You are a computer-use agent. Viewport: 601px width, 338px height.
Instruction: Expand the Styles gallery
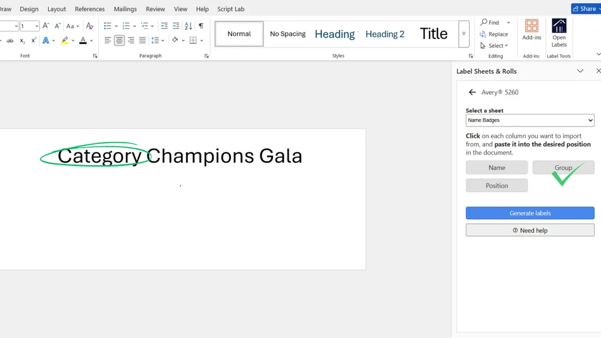464,34
